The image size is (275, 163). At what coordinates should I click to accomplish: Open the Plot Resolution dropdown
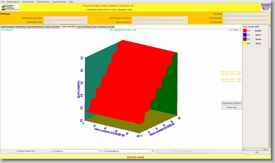point(269,18)
